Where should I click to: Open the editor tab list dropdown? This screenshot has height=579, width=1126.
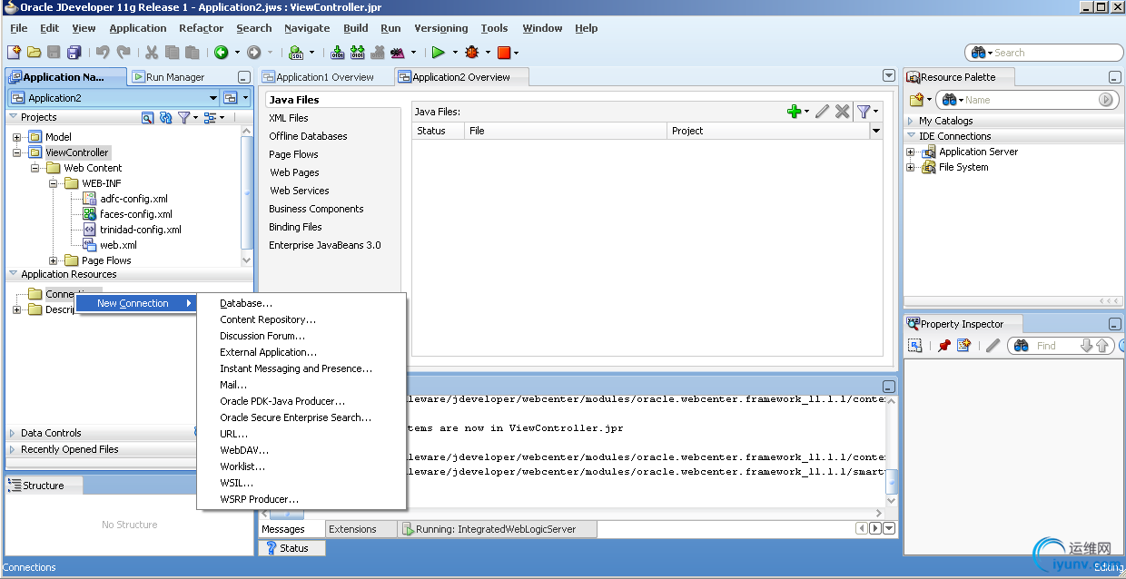coord(889,76)
